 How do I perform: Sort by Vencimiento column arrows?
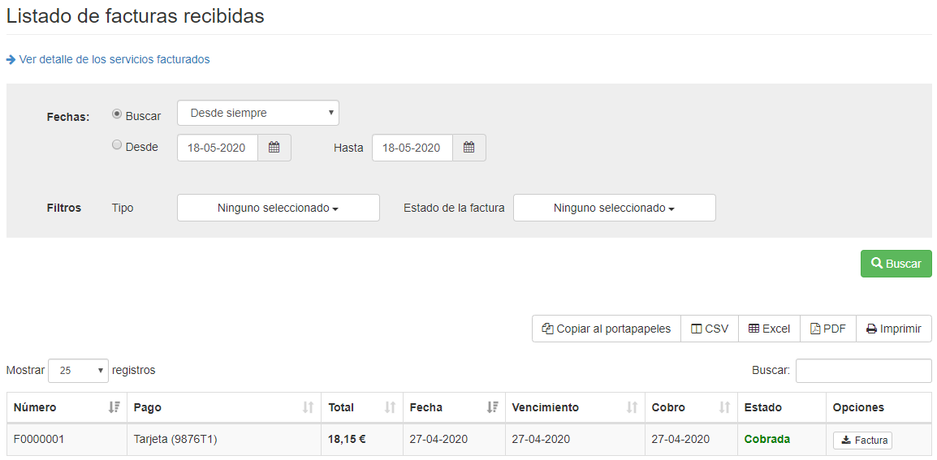(632, 407)
